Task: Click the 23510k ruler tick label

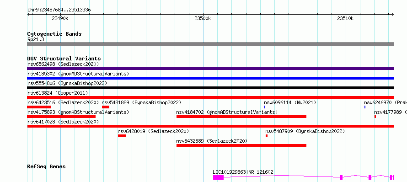Action: point(345,18)
